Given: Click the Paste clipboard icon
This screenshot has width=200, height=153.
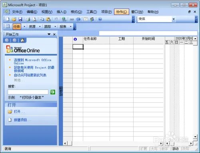Looking at the screenshot, I should pos(48,19).
